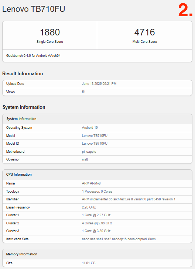Select the CPU Name ARM ARMv8 value

(x=91, y=183)
